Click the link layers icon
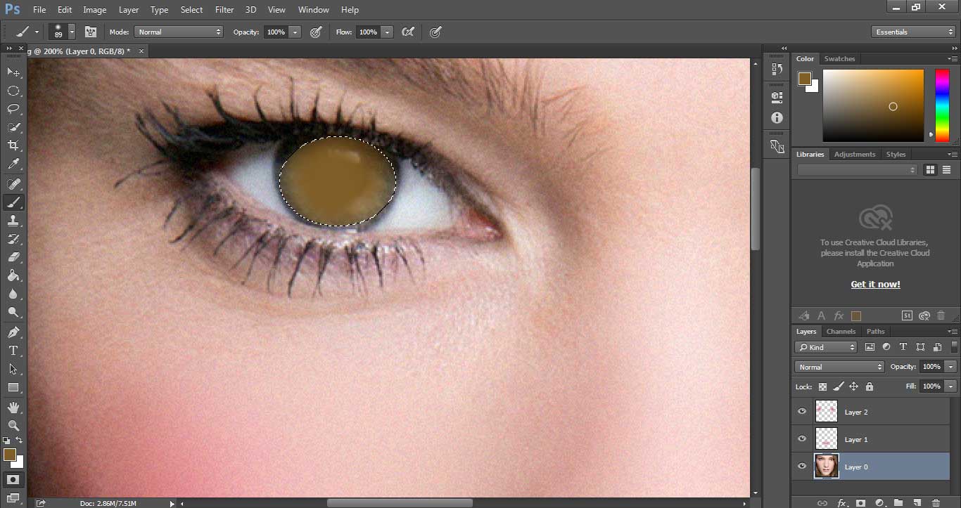Image resolution: width=961 pixels, height=508 pixels. (x=822, y=502)
